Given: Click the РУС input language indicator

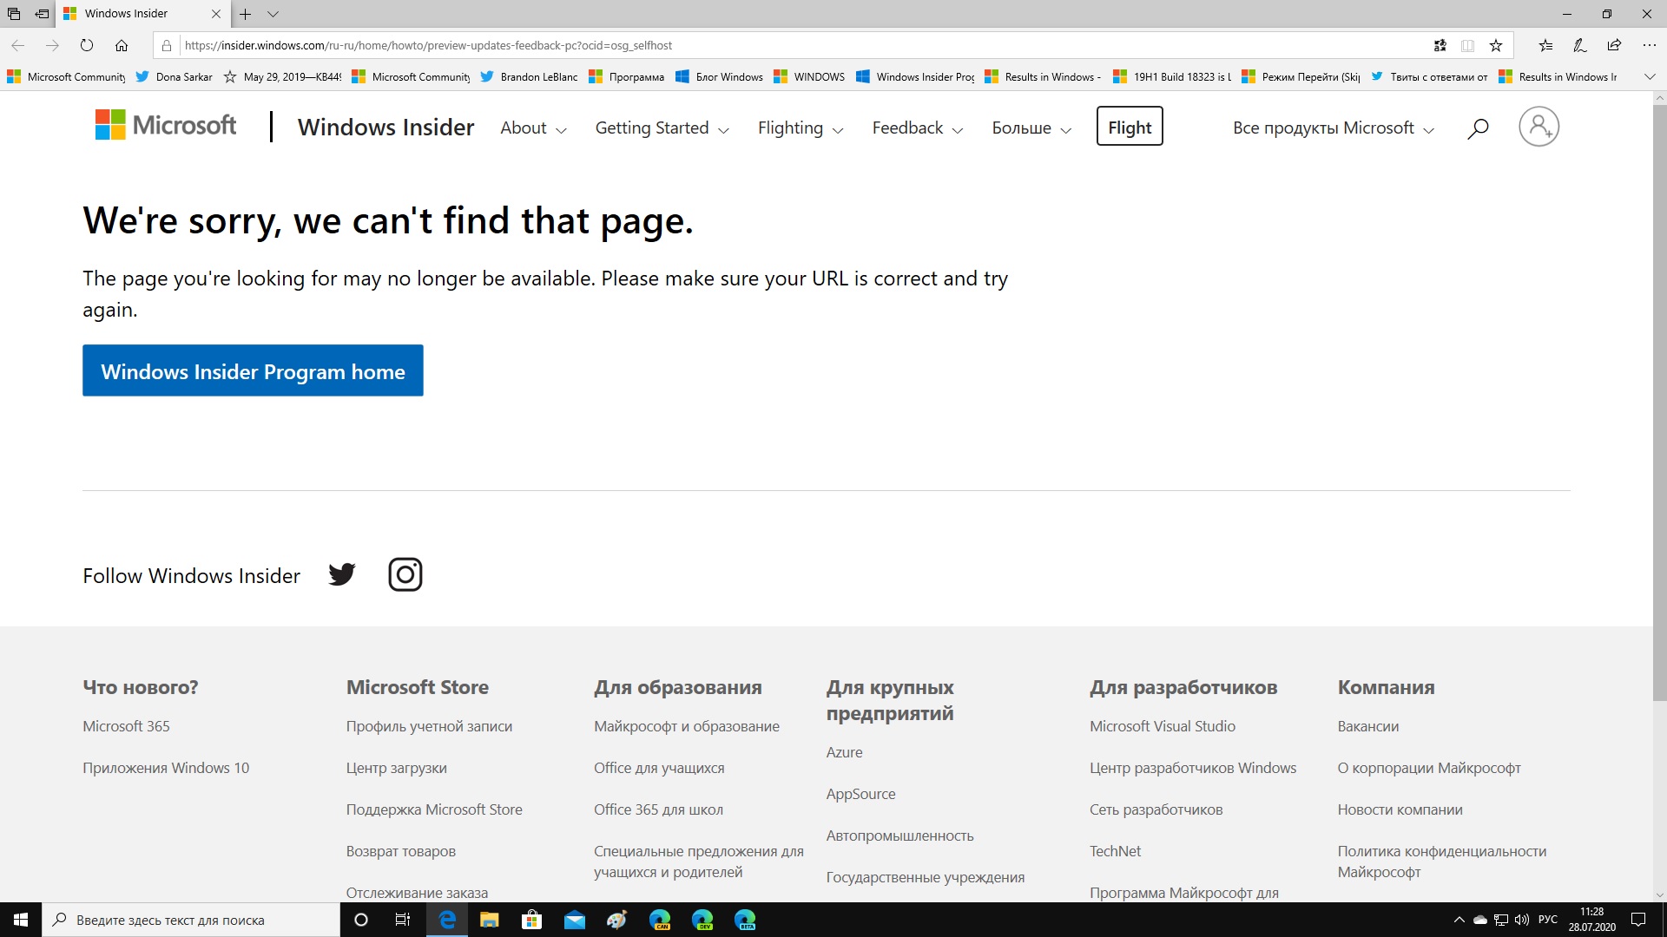Looking at the screenshot, I should pyautogui.click(x=1547, y=920).
